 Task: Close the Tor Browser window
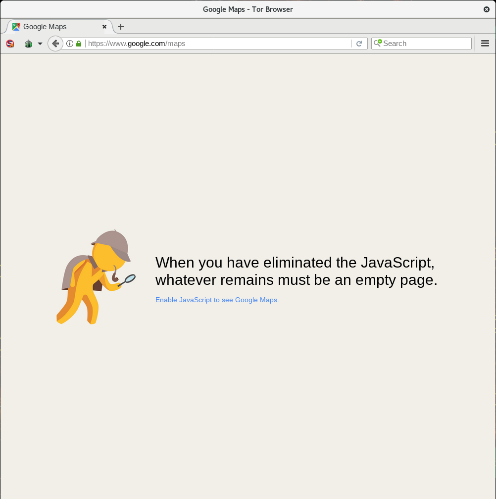(x=487, y=9)
